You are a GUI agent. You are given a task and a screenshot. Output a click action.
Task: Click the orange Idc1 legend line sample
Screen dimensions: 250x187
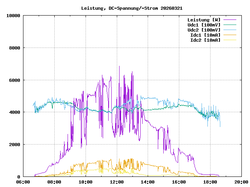230,35
